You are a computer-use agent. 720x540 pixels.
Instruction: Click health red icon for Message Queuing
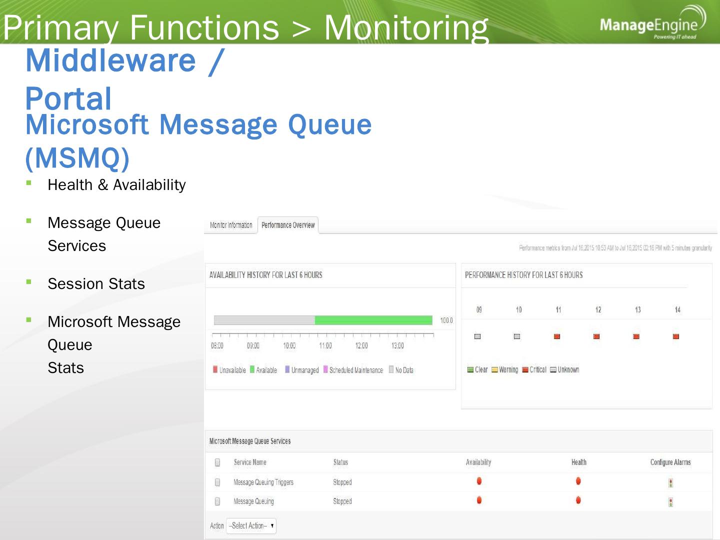(578, 500)
